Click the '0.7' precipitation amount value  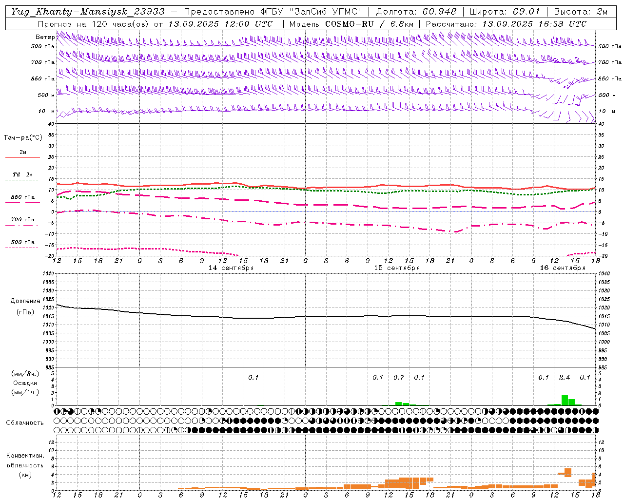(x=399, y=378)
